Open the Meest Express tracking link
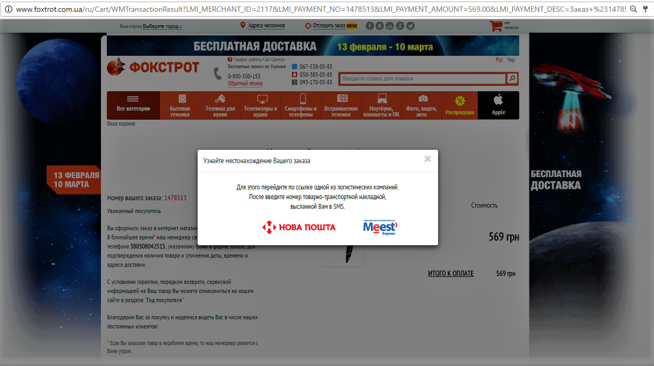 [x=380, y=227]
